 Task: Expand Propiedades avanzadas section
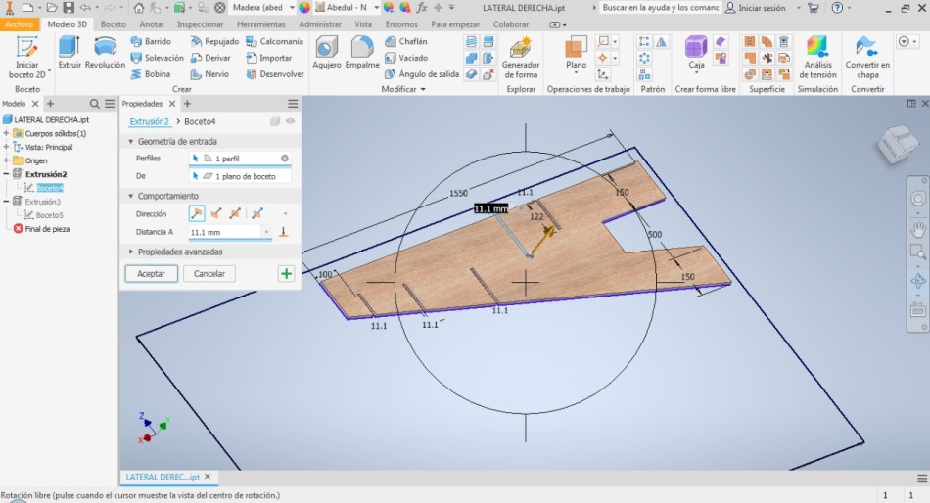click(x=131, y=251)
